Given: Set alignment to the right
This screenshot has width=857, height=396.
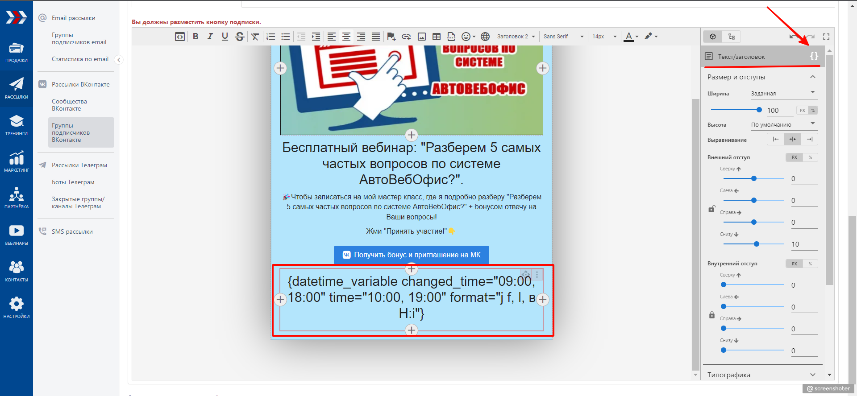Looking at the screenshot, I should coord(810,139).
